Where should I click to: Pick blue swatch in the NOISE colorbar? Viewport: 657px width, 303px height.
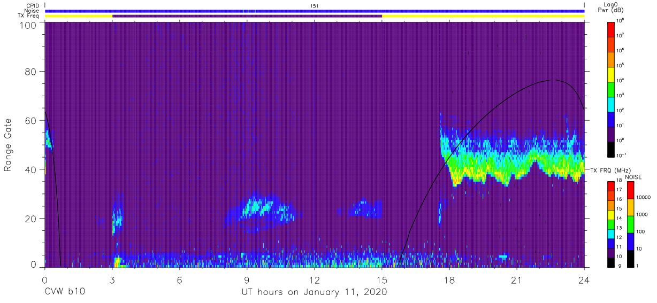click(632, 242)
